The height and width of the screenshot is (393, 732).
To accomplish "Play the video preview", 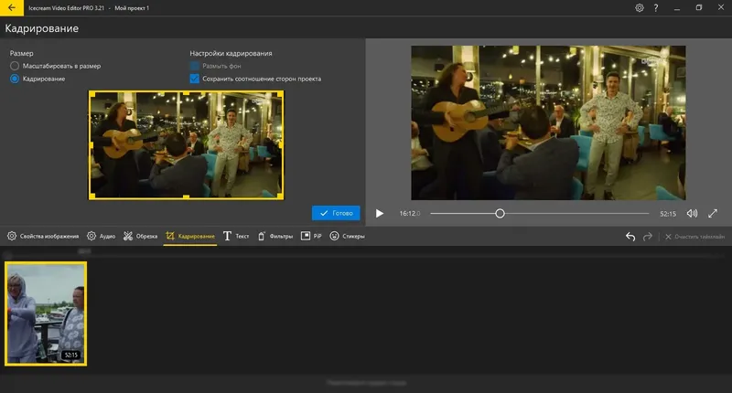I will coord(380,214).
